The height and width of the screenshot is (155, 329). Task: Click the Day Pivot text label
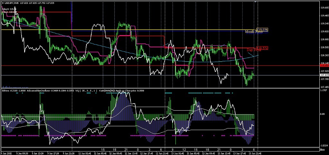pos(253,50)
